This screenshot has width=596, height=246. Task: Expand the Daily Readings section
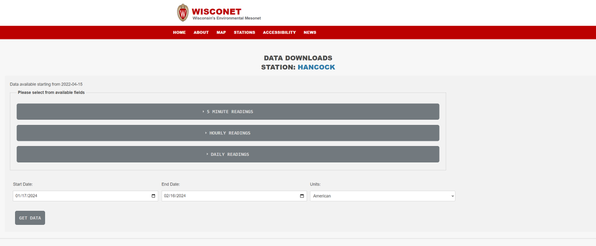pyautogui.click(x=228, y=154)
